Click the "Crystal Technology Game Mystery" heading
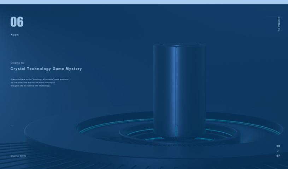The height and width of the screenshot is (169, 288). coord(46,69)
